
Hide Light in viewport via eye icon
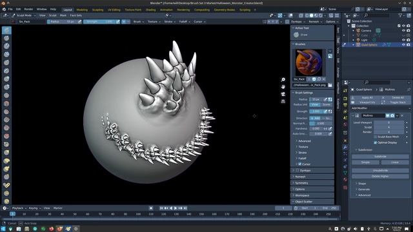[x=403, y=40]
